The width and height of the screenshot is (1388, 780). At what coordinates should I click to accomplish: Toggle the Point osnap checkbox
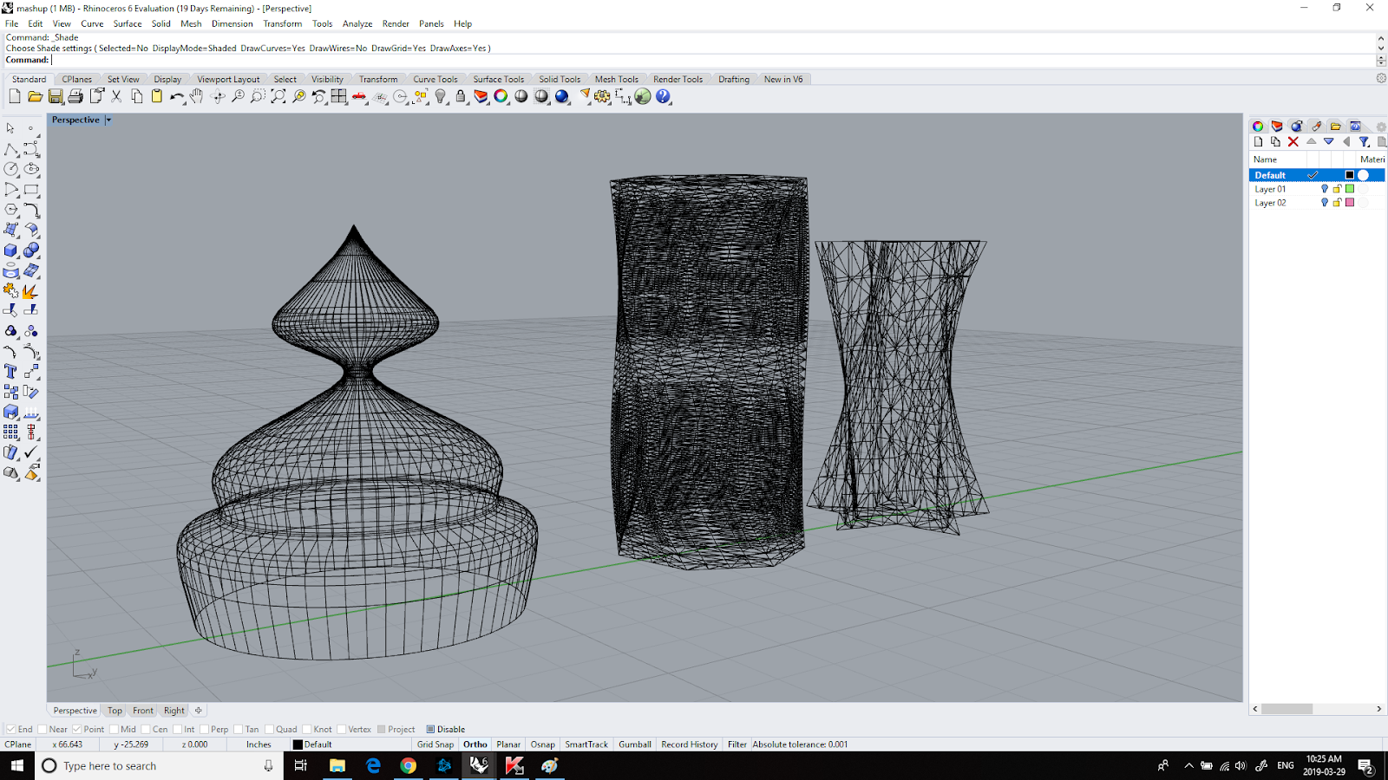click(x=76, y=729)
